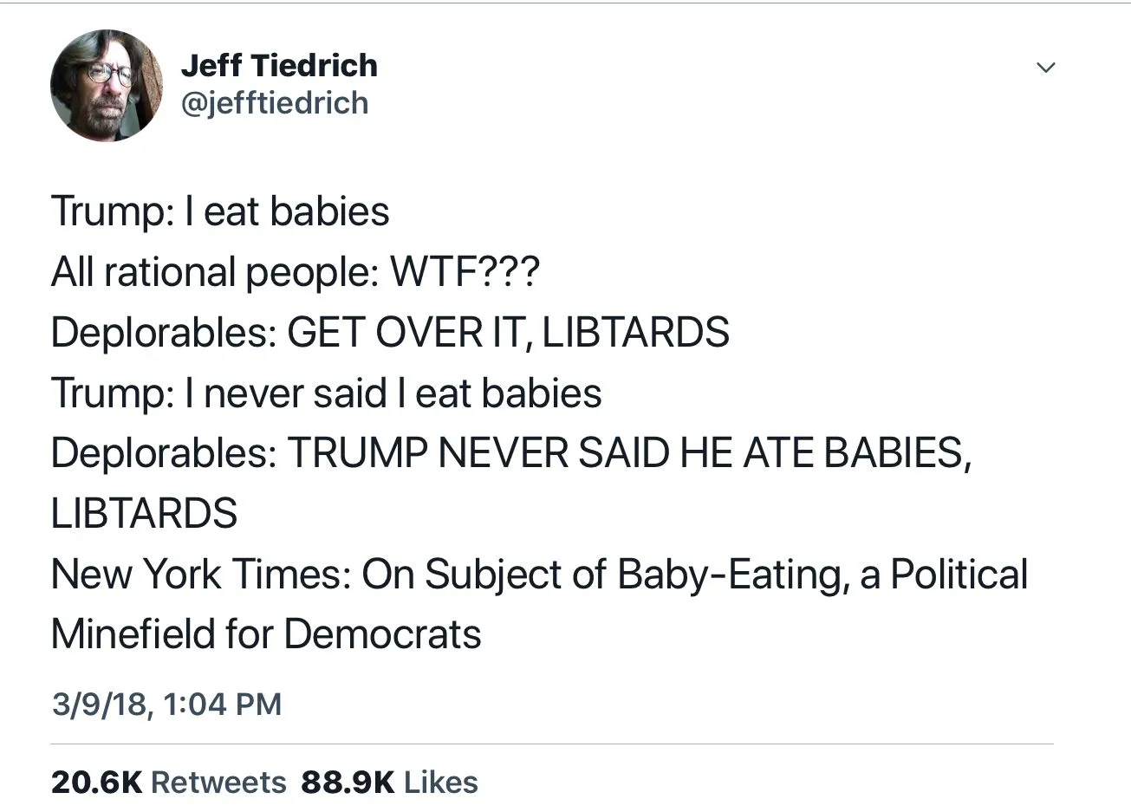1131x812 pixels.
Task: Expand the tweet options chevron
Action: 1046,68
